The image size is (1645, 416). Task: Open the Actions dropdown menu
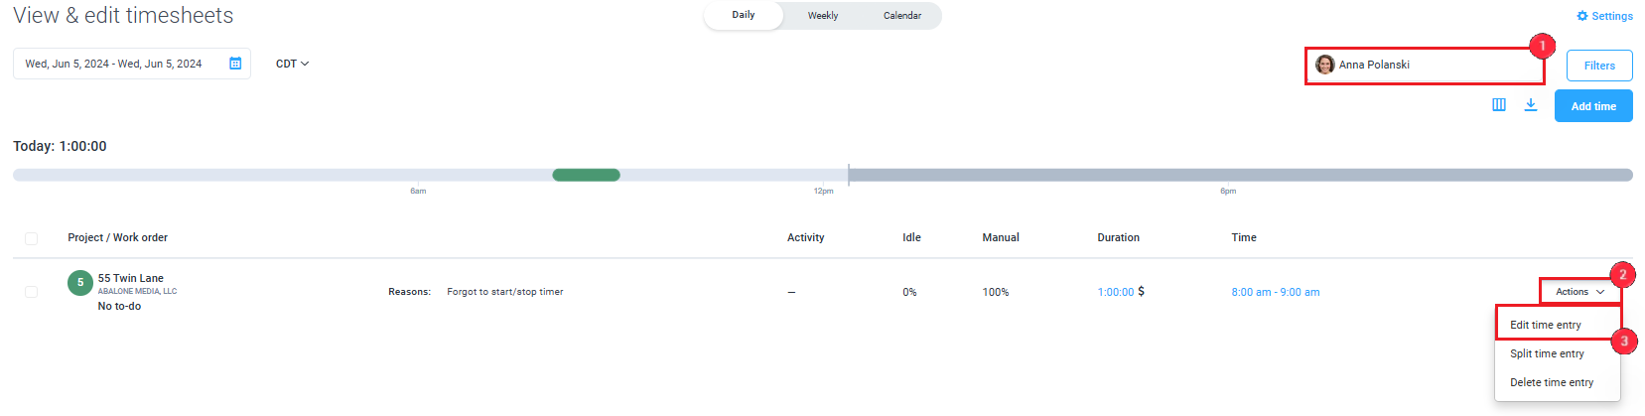pyautogui.click(x=1579, y=292)
